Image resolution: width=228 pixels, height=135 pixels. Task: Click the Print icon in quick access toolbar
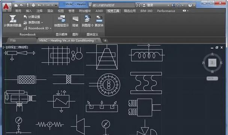33,5
